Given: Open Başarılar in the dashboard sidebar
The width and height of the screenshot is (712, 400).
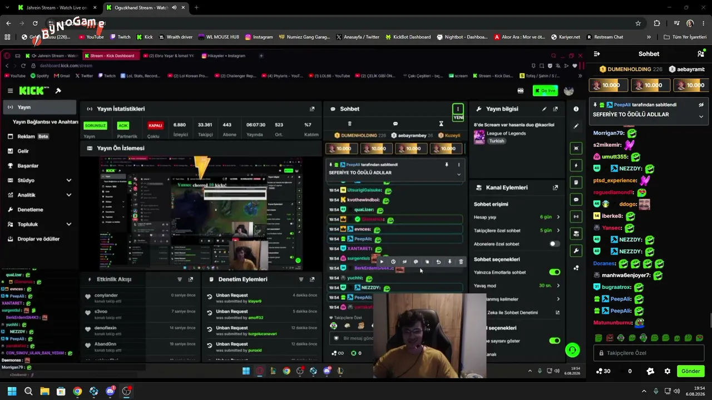Looking at the screenshot, I should (x=40, y=166).
